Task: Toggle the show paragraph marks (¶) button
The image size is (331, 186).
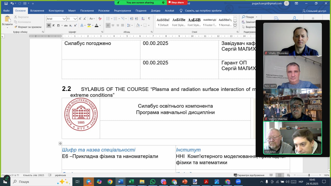Action: 149,19
